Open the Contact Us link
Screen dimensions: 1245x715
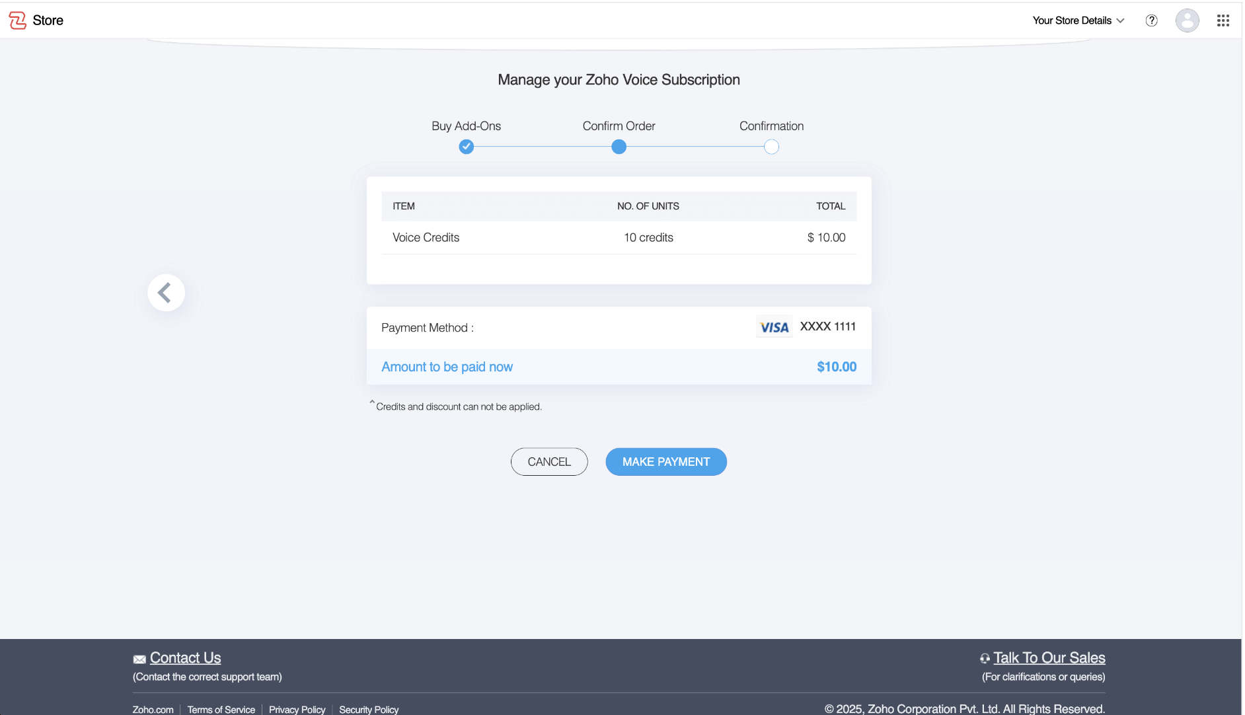point(186,658)
